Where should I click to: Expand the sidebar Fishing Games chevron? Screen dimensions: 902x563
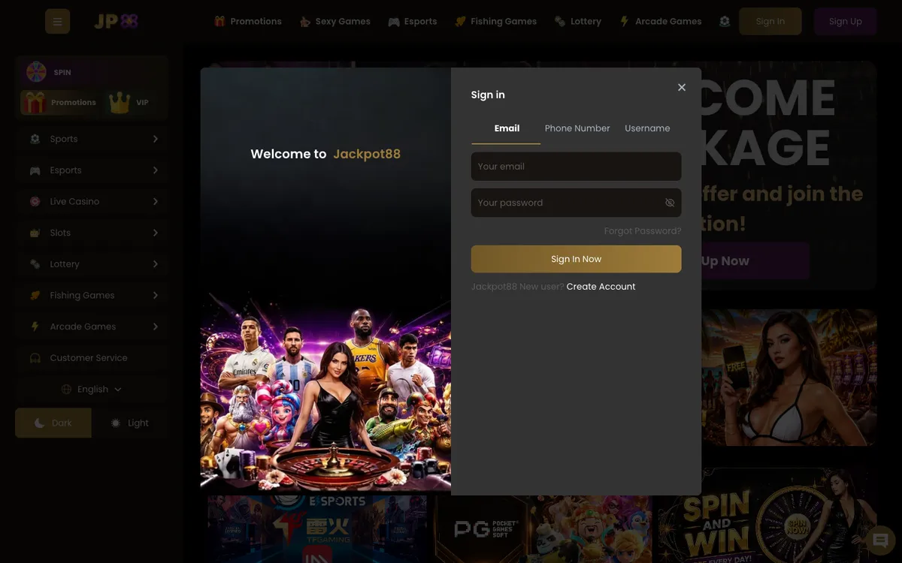tap(156, 296)
